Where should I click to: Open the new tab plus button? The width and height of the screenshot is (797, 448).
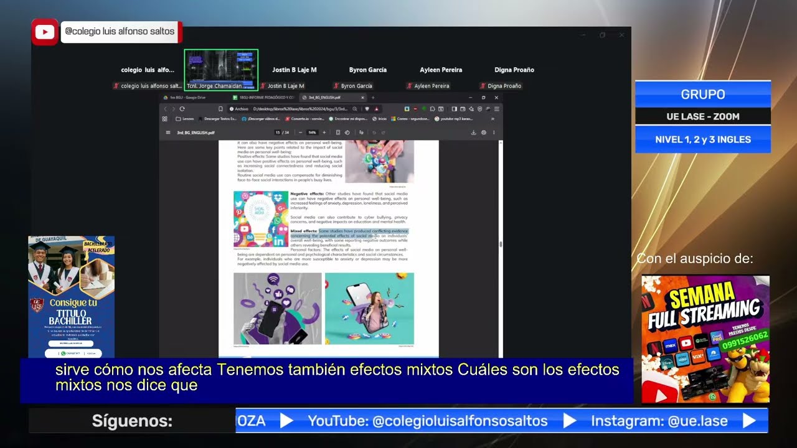(373, 98)
